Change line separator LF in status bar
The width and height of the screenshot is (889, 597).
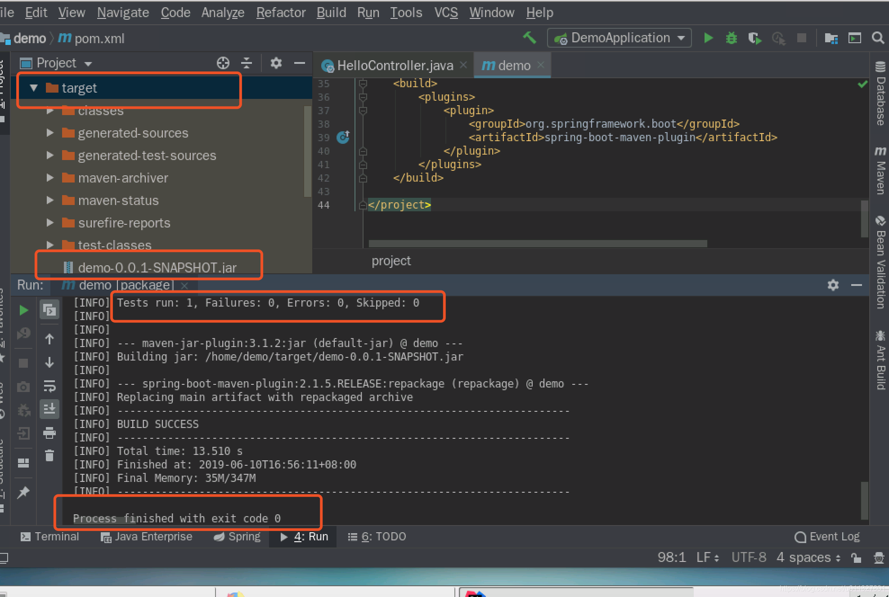point(708,558)
